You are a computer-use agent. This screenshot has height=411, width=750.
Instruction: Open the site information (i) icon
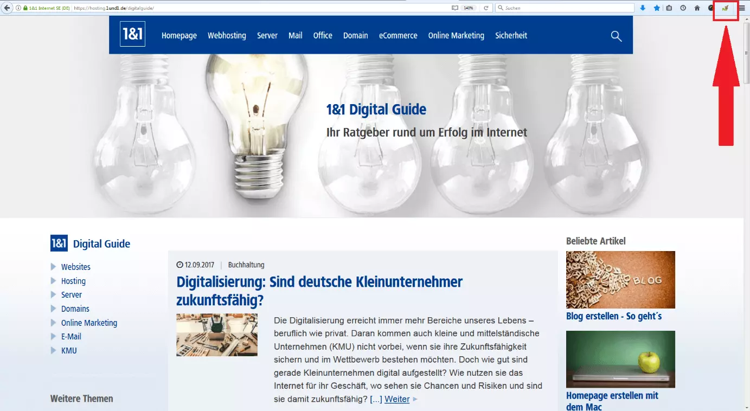click(x=18, y=8)
